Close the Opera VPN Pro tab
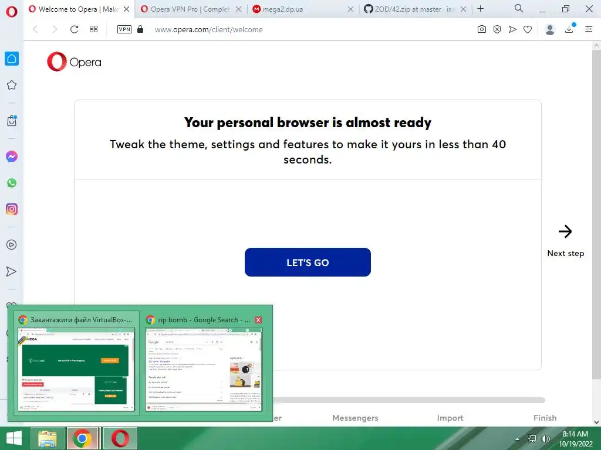 (238, 9)
